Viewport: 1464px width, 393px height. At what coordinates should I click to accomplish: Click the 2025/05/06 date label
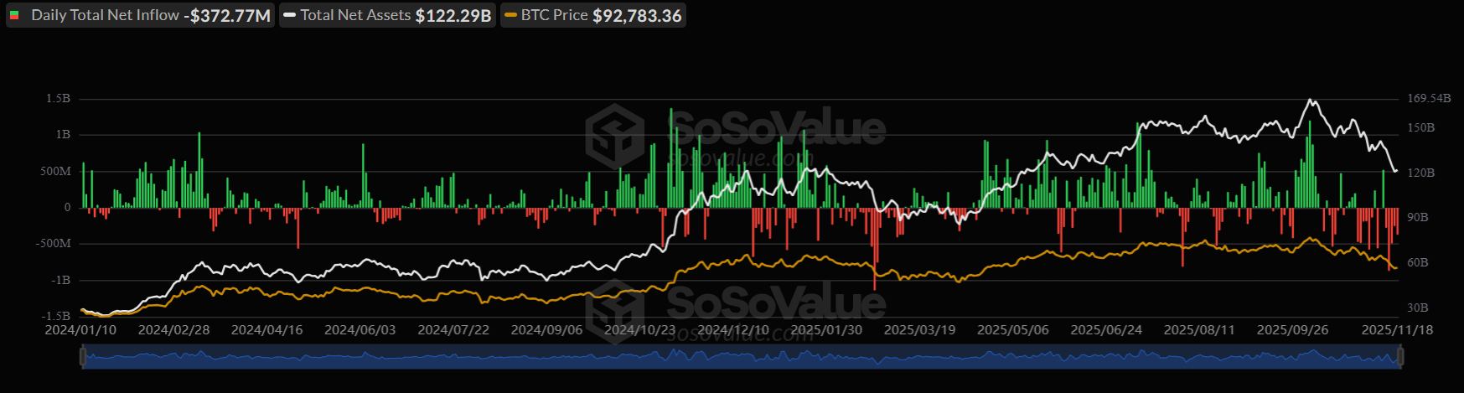tap(1013, 330)
